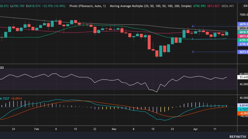Click the orange signal value -0.0914 in legend
The height and width of the screenshot is (139, 248).
coord(17,99)
